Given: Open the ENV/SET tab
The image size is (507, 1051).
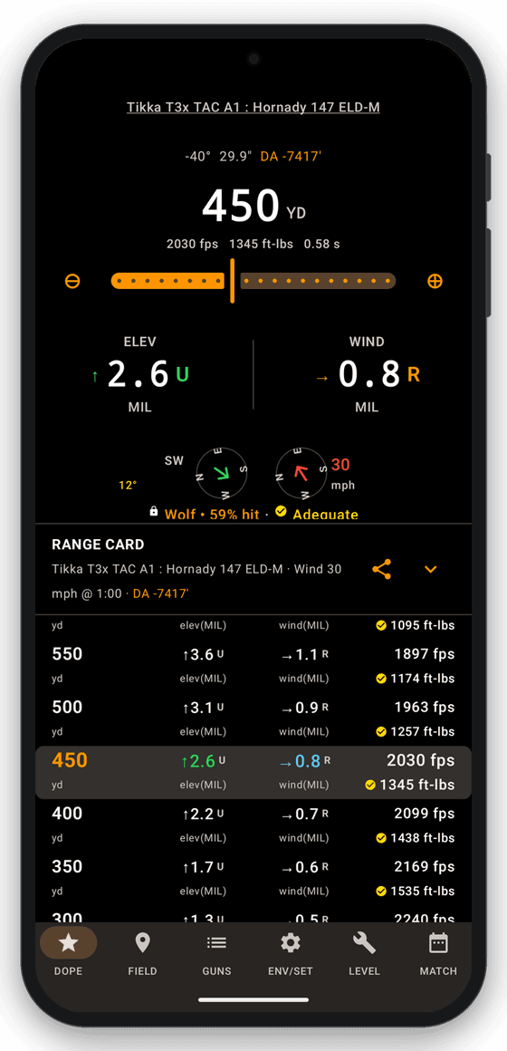Looking at the screenshot, I should 290,952.
